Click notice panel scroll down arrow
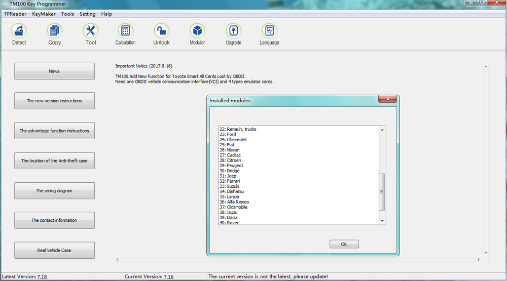This screenshot has height=281, width=507. (x=486, y=253)
